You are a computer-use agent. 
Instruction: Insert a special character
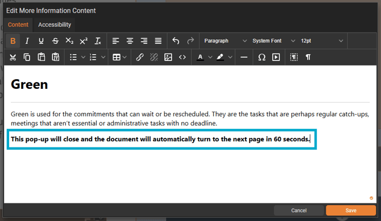pos(262,58)
